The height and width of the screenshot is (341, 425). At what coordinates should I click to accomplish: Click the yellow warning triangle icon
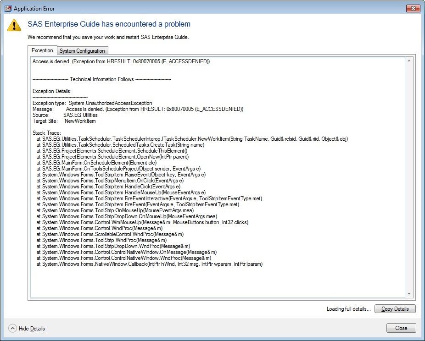point(14,25)
